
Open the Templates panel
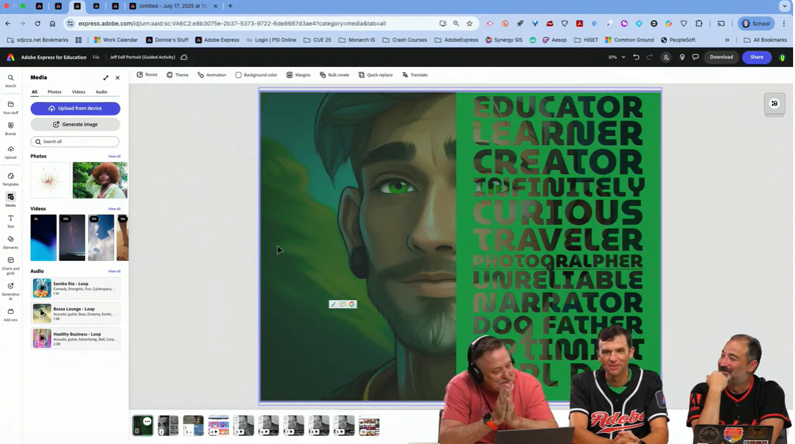(x=10, y=179)
